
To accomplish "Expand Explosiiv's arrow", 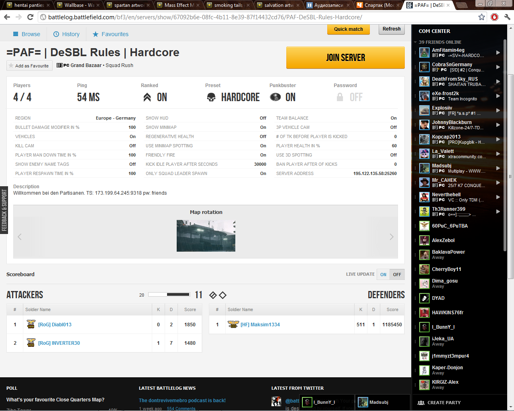I will (x=498, y=110).
